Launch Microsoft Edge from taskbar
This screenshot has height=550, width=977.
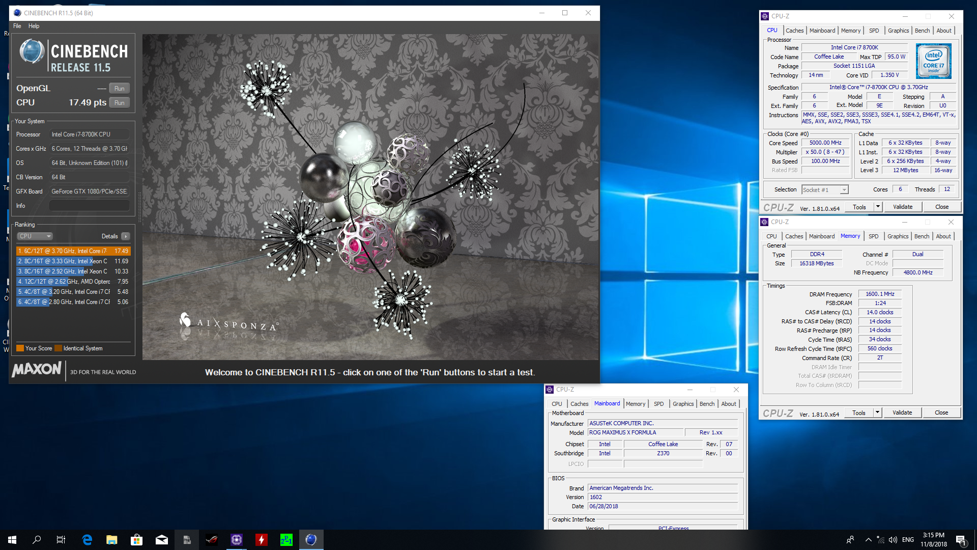87,540
